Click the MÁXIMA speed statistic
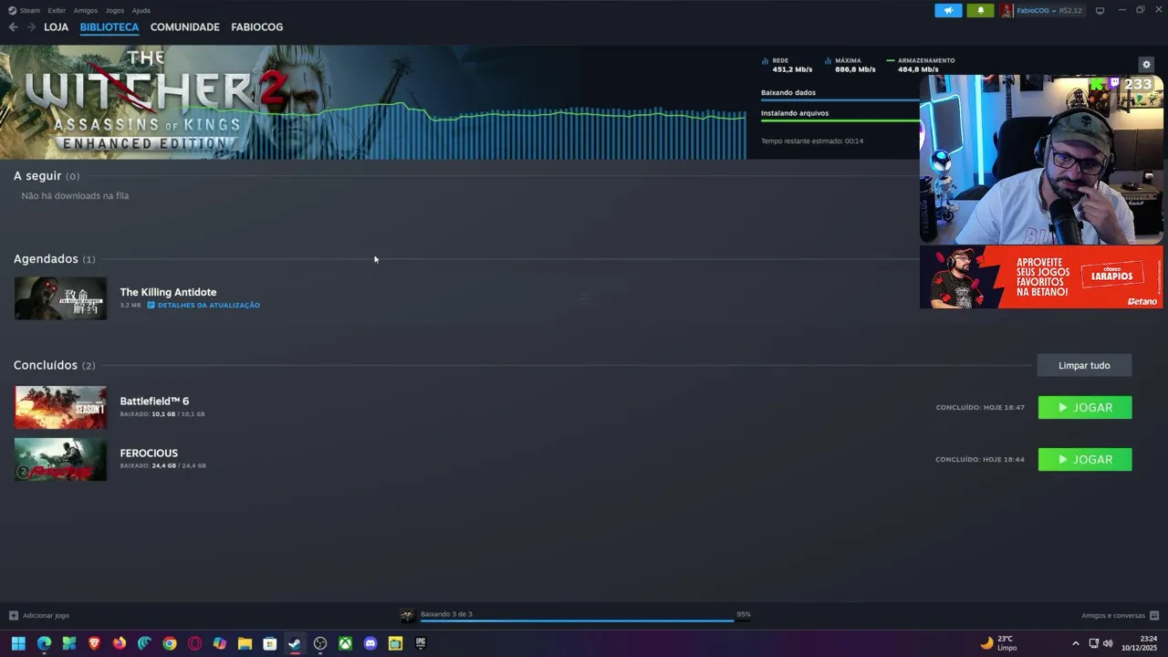The width and height of the screenshot is (1168, 657). 850,65
